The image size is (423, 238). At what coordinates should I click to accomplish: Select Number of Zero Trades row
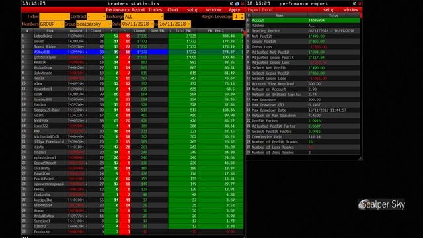pyautogui.click(x=303, y=153)
